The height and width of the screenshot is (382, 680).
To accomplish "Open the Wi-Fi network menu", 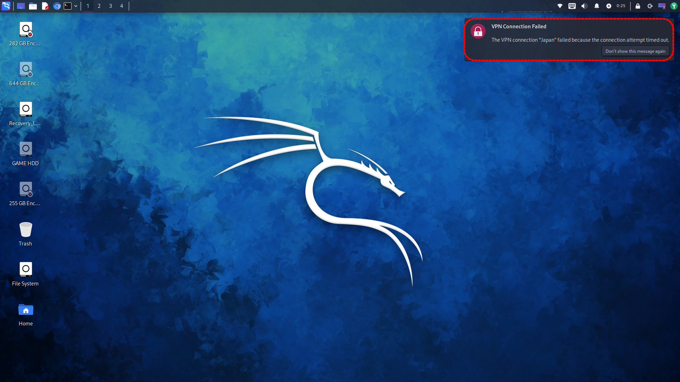I will 560,6.
